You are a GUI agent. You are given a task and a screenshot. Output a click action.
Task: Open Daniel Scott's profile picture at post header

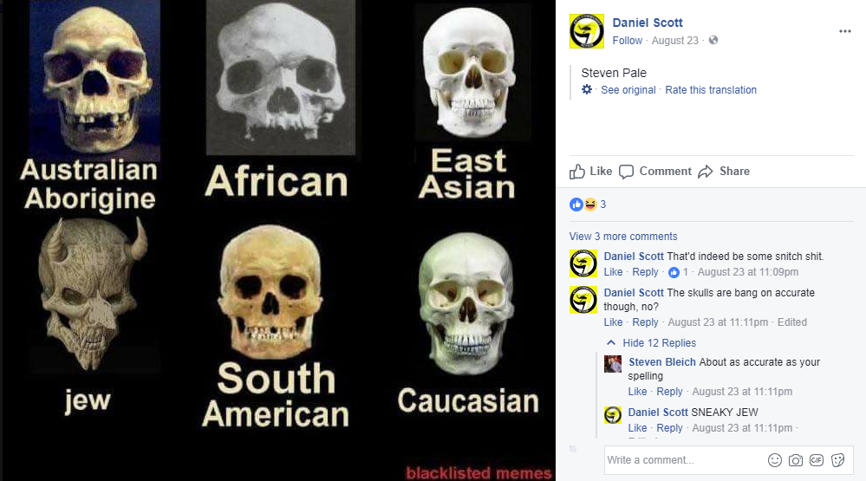587,31
